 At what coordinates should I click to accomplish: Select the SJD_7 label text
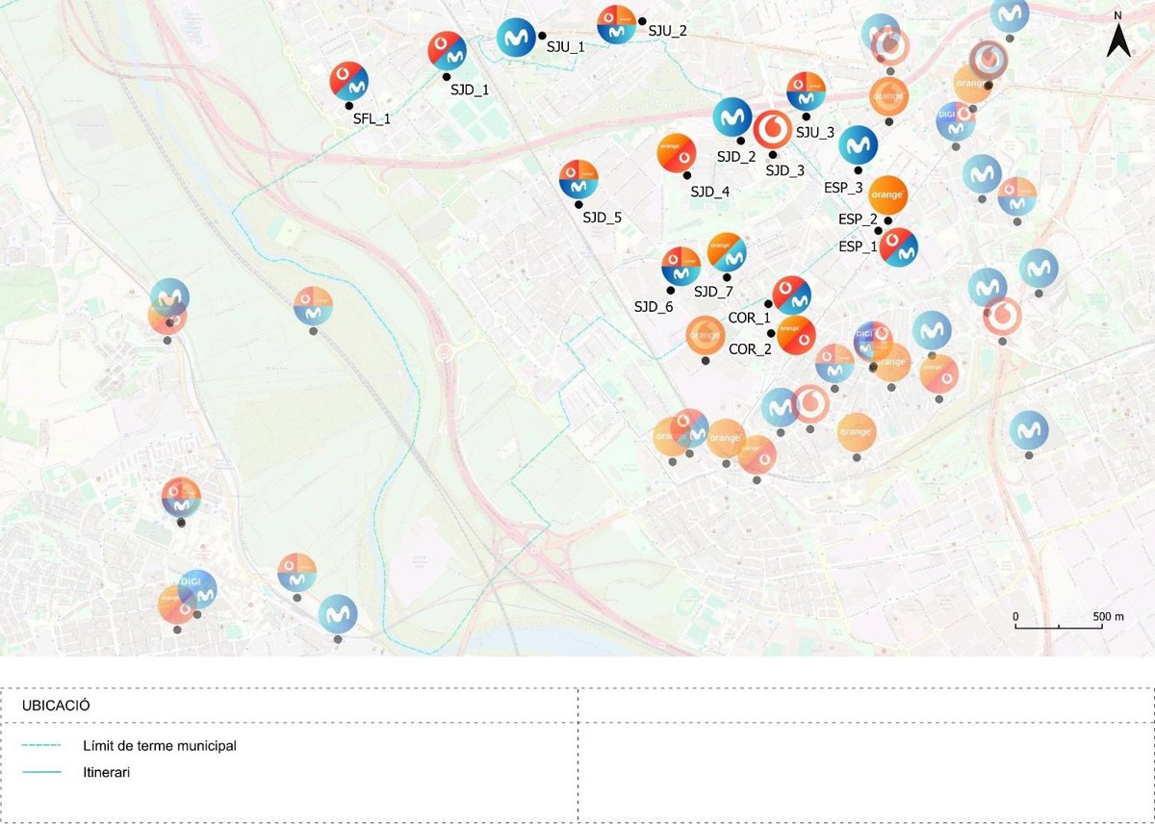(x=714, y=292)
